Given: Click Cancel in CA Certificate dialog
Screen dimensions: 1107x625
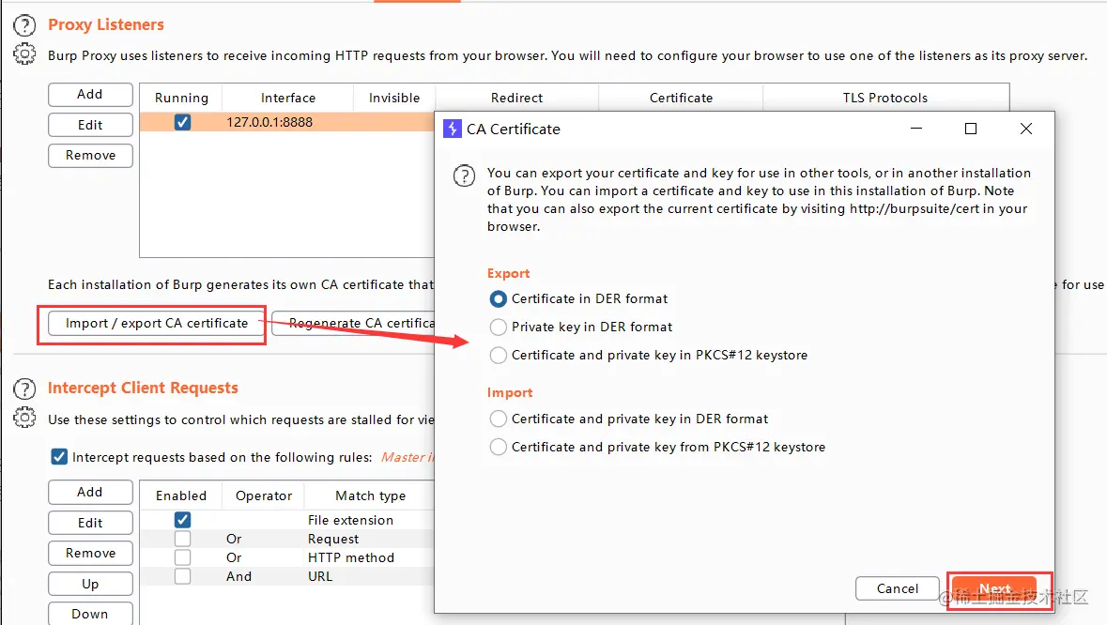Looking at the screenshot, I should tap(898, 588).
